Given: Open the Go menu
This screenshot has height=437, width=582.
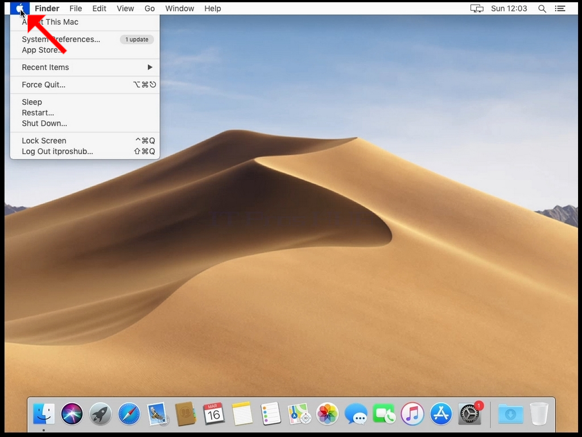Looking at the screenshot, I should point(150,9).
